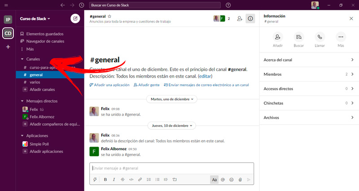Toggle inline code formatting
Image resolution: width=359 pixels, height=191 pixels.
click(x=131, y=179)
